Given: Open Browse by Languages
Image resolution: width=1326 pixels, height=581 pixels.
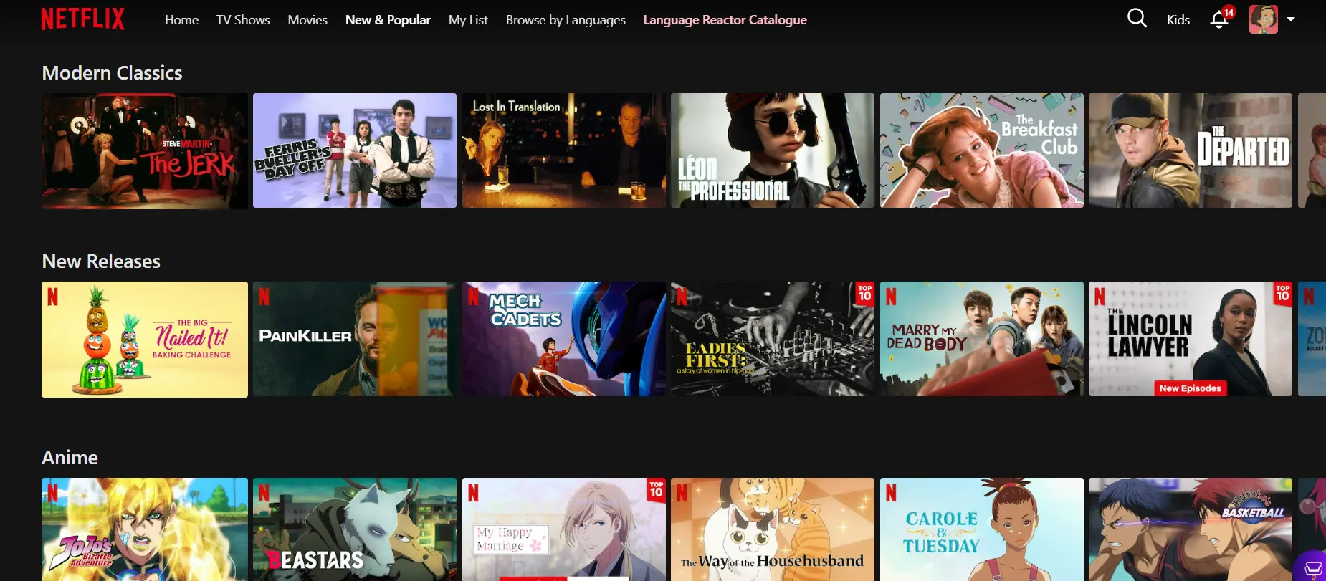Looking at the screenshot, I should pos(566,20).
